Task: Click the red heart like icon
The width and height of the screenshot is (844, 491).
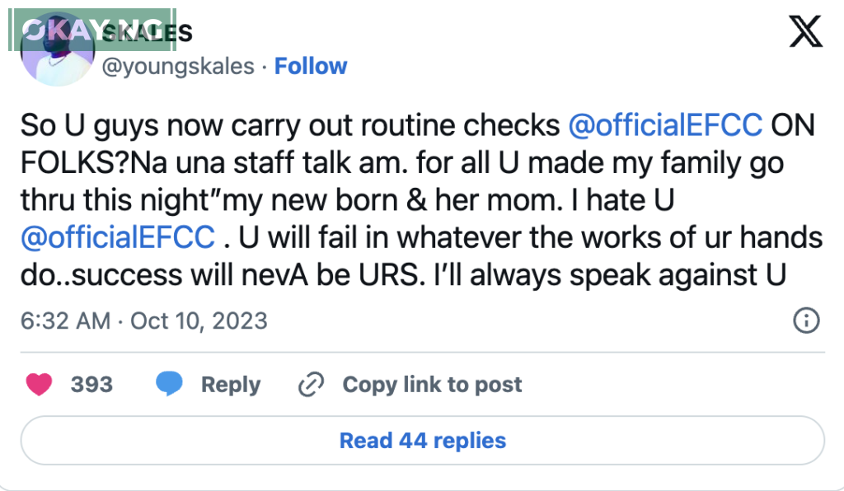Action: (x=39, y=385)
